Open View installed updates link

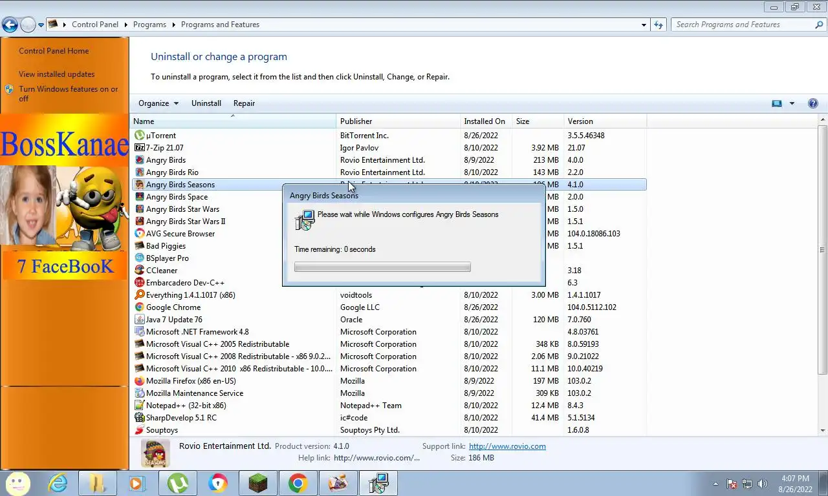click(56, 74)
